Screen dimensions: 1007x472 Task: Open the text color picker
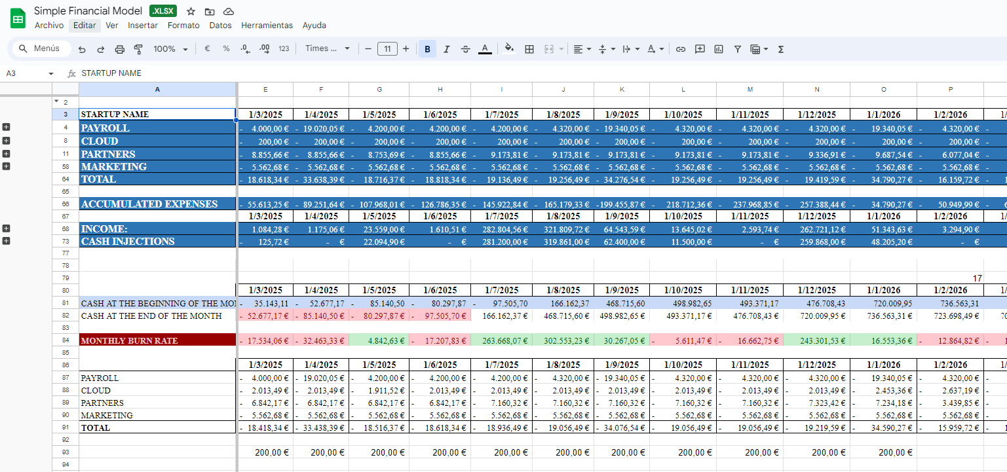(484, 48)
